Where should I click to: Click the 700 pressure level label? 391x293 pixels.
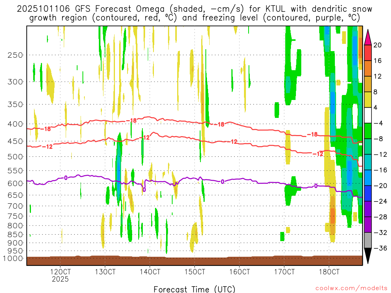click(15, 206)
